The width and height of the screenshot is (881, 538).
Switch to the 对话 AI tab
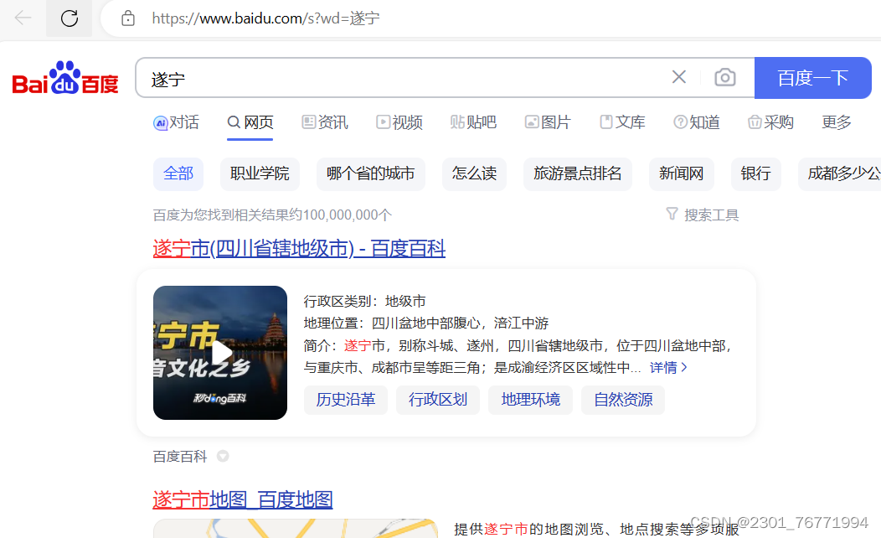pos(176,122)
